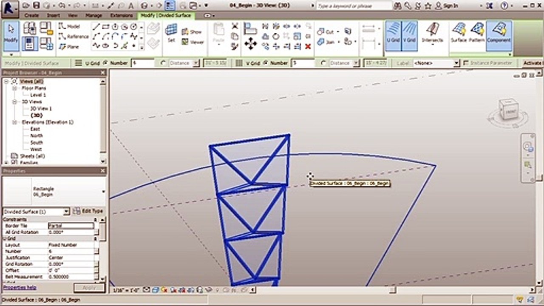Image resolution: width=544 pixels, height=306 pixels.
Task: Select the U Grid Distance radio button
Action: coord(163,63)
